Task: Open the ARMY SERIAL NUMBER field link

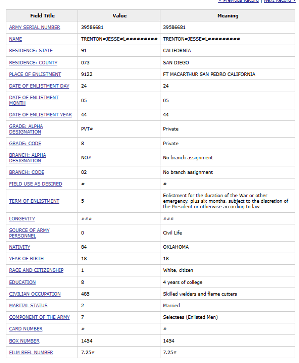Action: (x=34, y=27)
